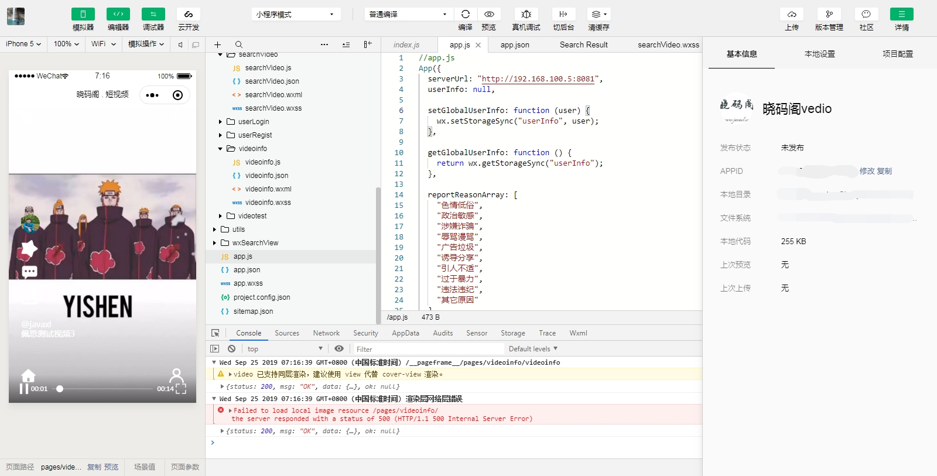The image size is (937, 476).
Task: Toggle the details (详情) panel button
Action: click(x=902, y=14)
